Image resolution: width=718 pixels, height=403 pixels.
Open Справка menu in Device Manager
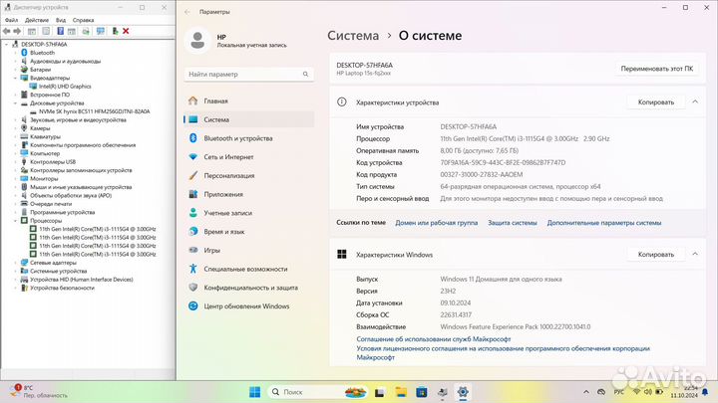coord(84,20)
